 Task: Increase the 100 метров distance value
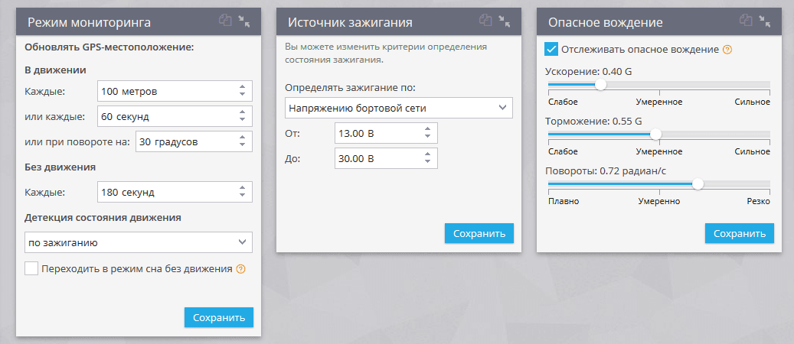[242, 88]
